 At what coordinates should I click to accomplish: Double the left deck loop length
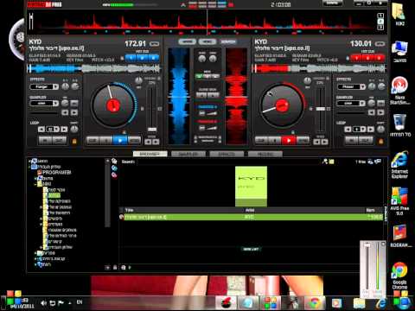(64, 130)
